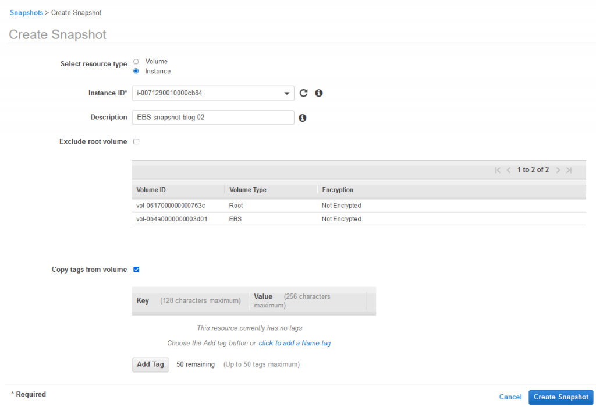Viewport: 596px width, 407px height.
Task: Jump to first page of volumes
Action: [498, 169]
